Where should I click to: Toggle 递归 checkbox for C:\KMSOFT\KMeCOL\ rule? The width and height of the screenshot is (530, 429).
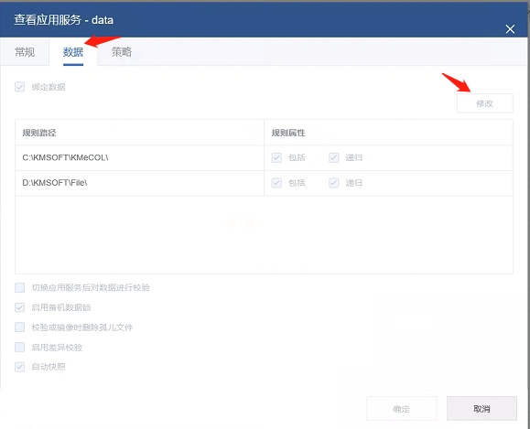[x=333, y=157]
